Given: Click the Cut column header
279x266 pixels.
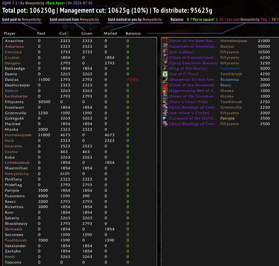Looking at the screenshot, I should point(63,33).
